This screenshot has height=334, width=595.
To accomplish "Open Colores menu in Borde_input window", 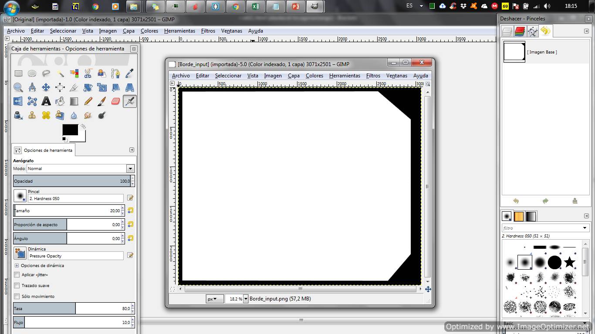I will 314,76.
